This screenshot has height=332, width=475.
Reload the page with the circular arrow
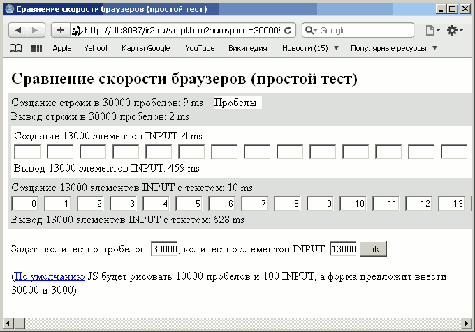pyautogui.click(x=288, y=30)
